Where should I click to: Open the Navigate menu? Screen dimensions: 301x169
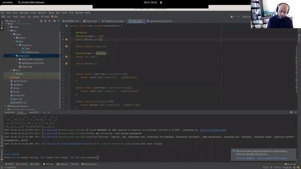(x=24, y=13)
